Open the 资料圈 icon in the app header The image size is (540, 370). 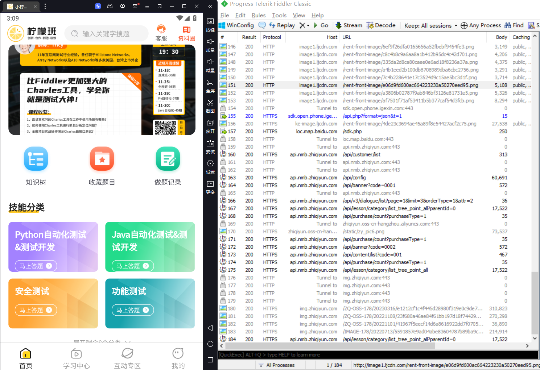click(187, 33)
